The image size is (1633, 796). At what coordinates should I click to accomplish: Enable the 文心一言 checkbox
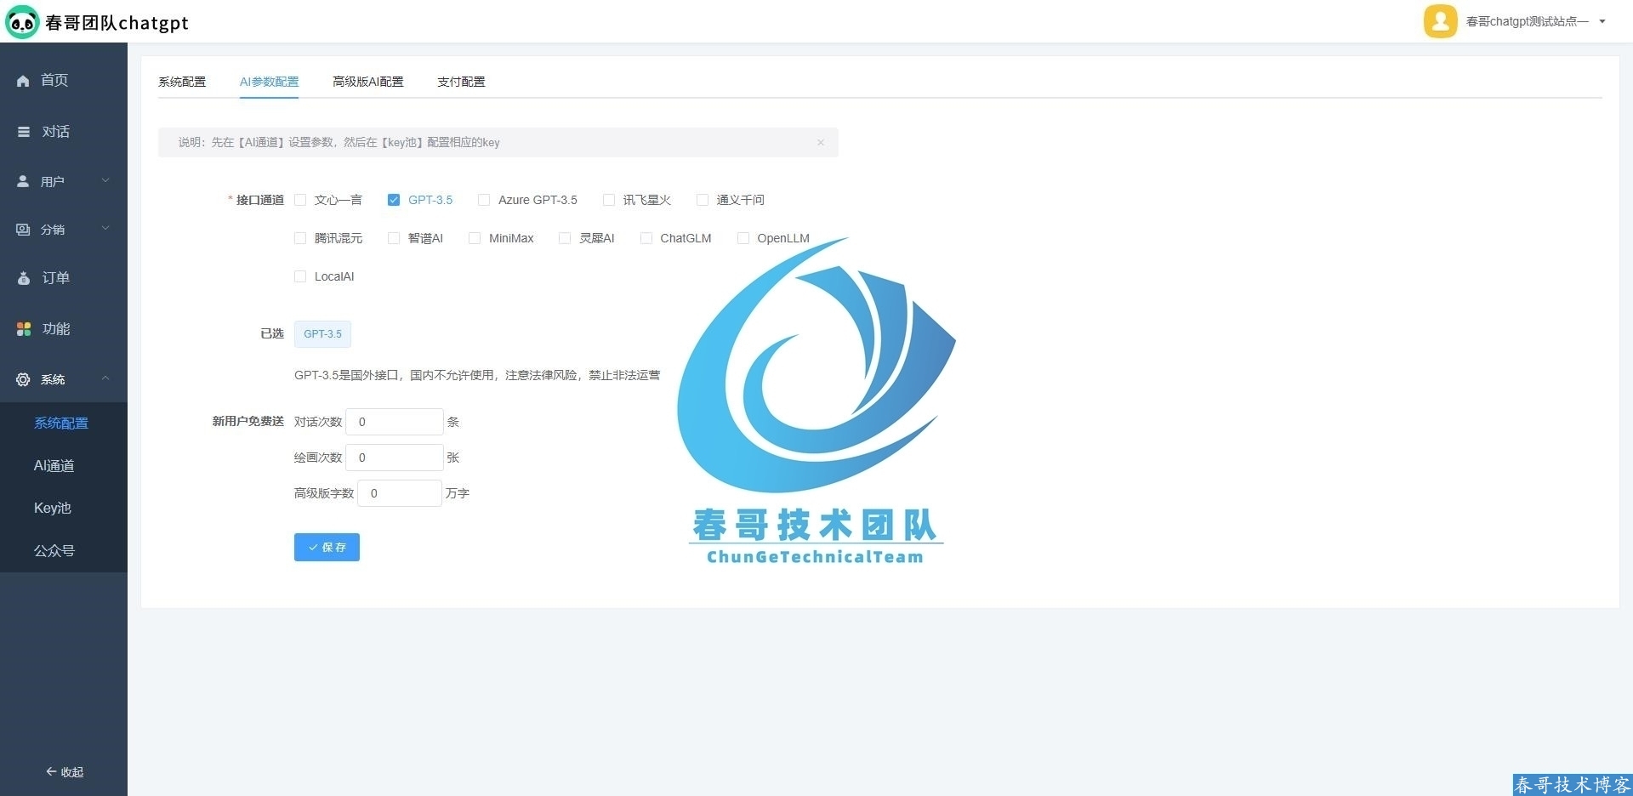pyautogui.click(x=300, y=200)
